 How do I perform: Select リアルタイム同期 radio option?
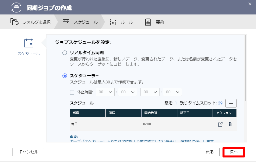coord(65,53)
